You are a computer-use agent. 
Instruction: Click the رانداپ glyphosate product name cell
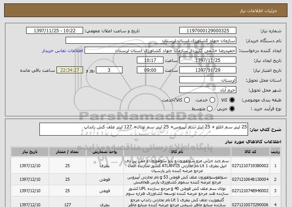click(177, 202)
